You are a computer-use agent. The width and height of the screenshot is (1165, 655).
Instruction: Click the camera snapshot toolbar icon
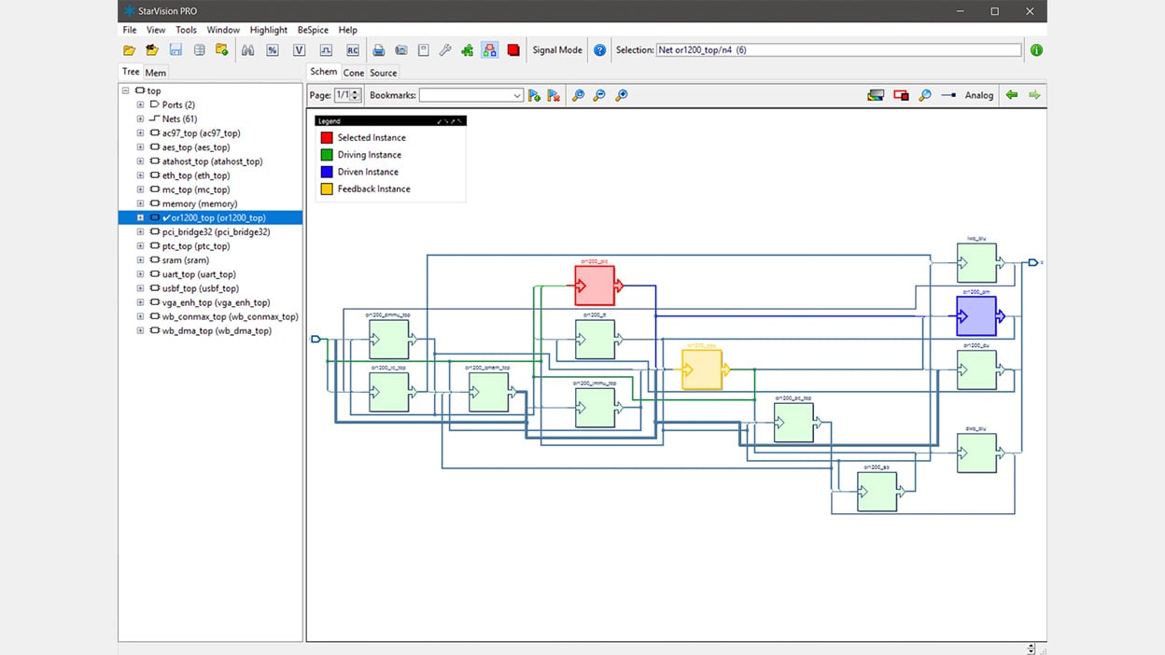click(x=400, y=50)
